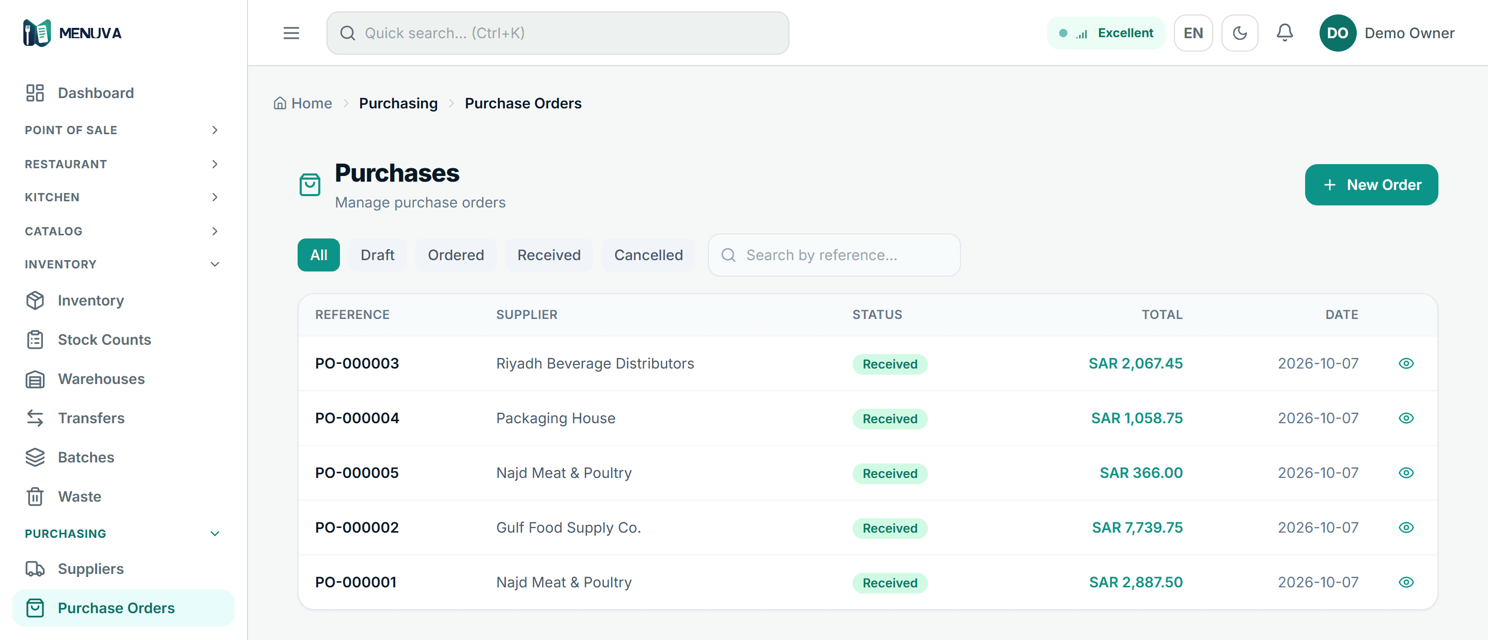Open PO-000002 reference row text
The width and height of the screenshot is (1488, 640).
point(357,527)
